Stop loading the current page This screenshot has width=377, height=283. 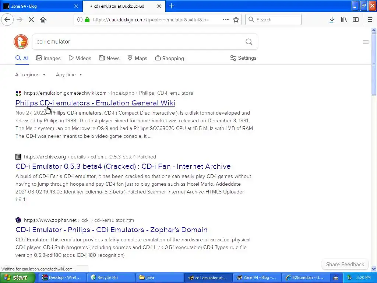tap(31, 20)
